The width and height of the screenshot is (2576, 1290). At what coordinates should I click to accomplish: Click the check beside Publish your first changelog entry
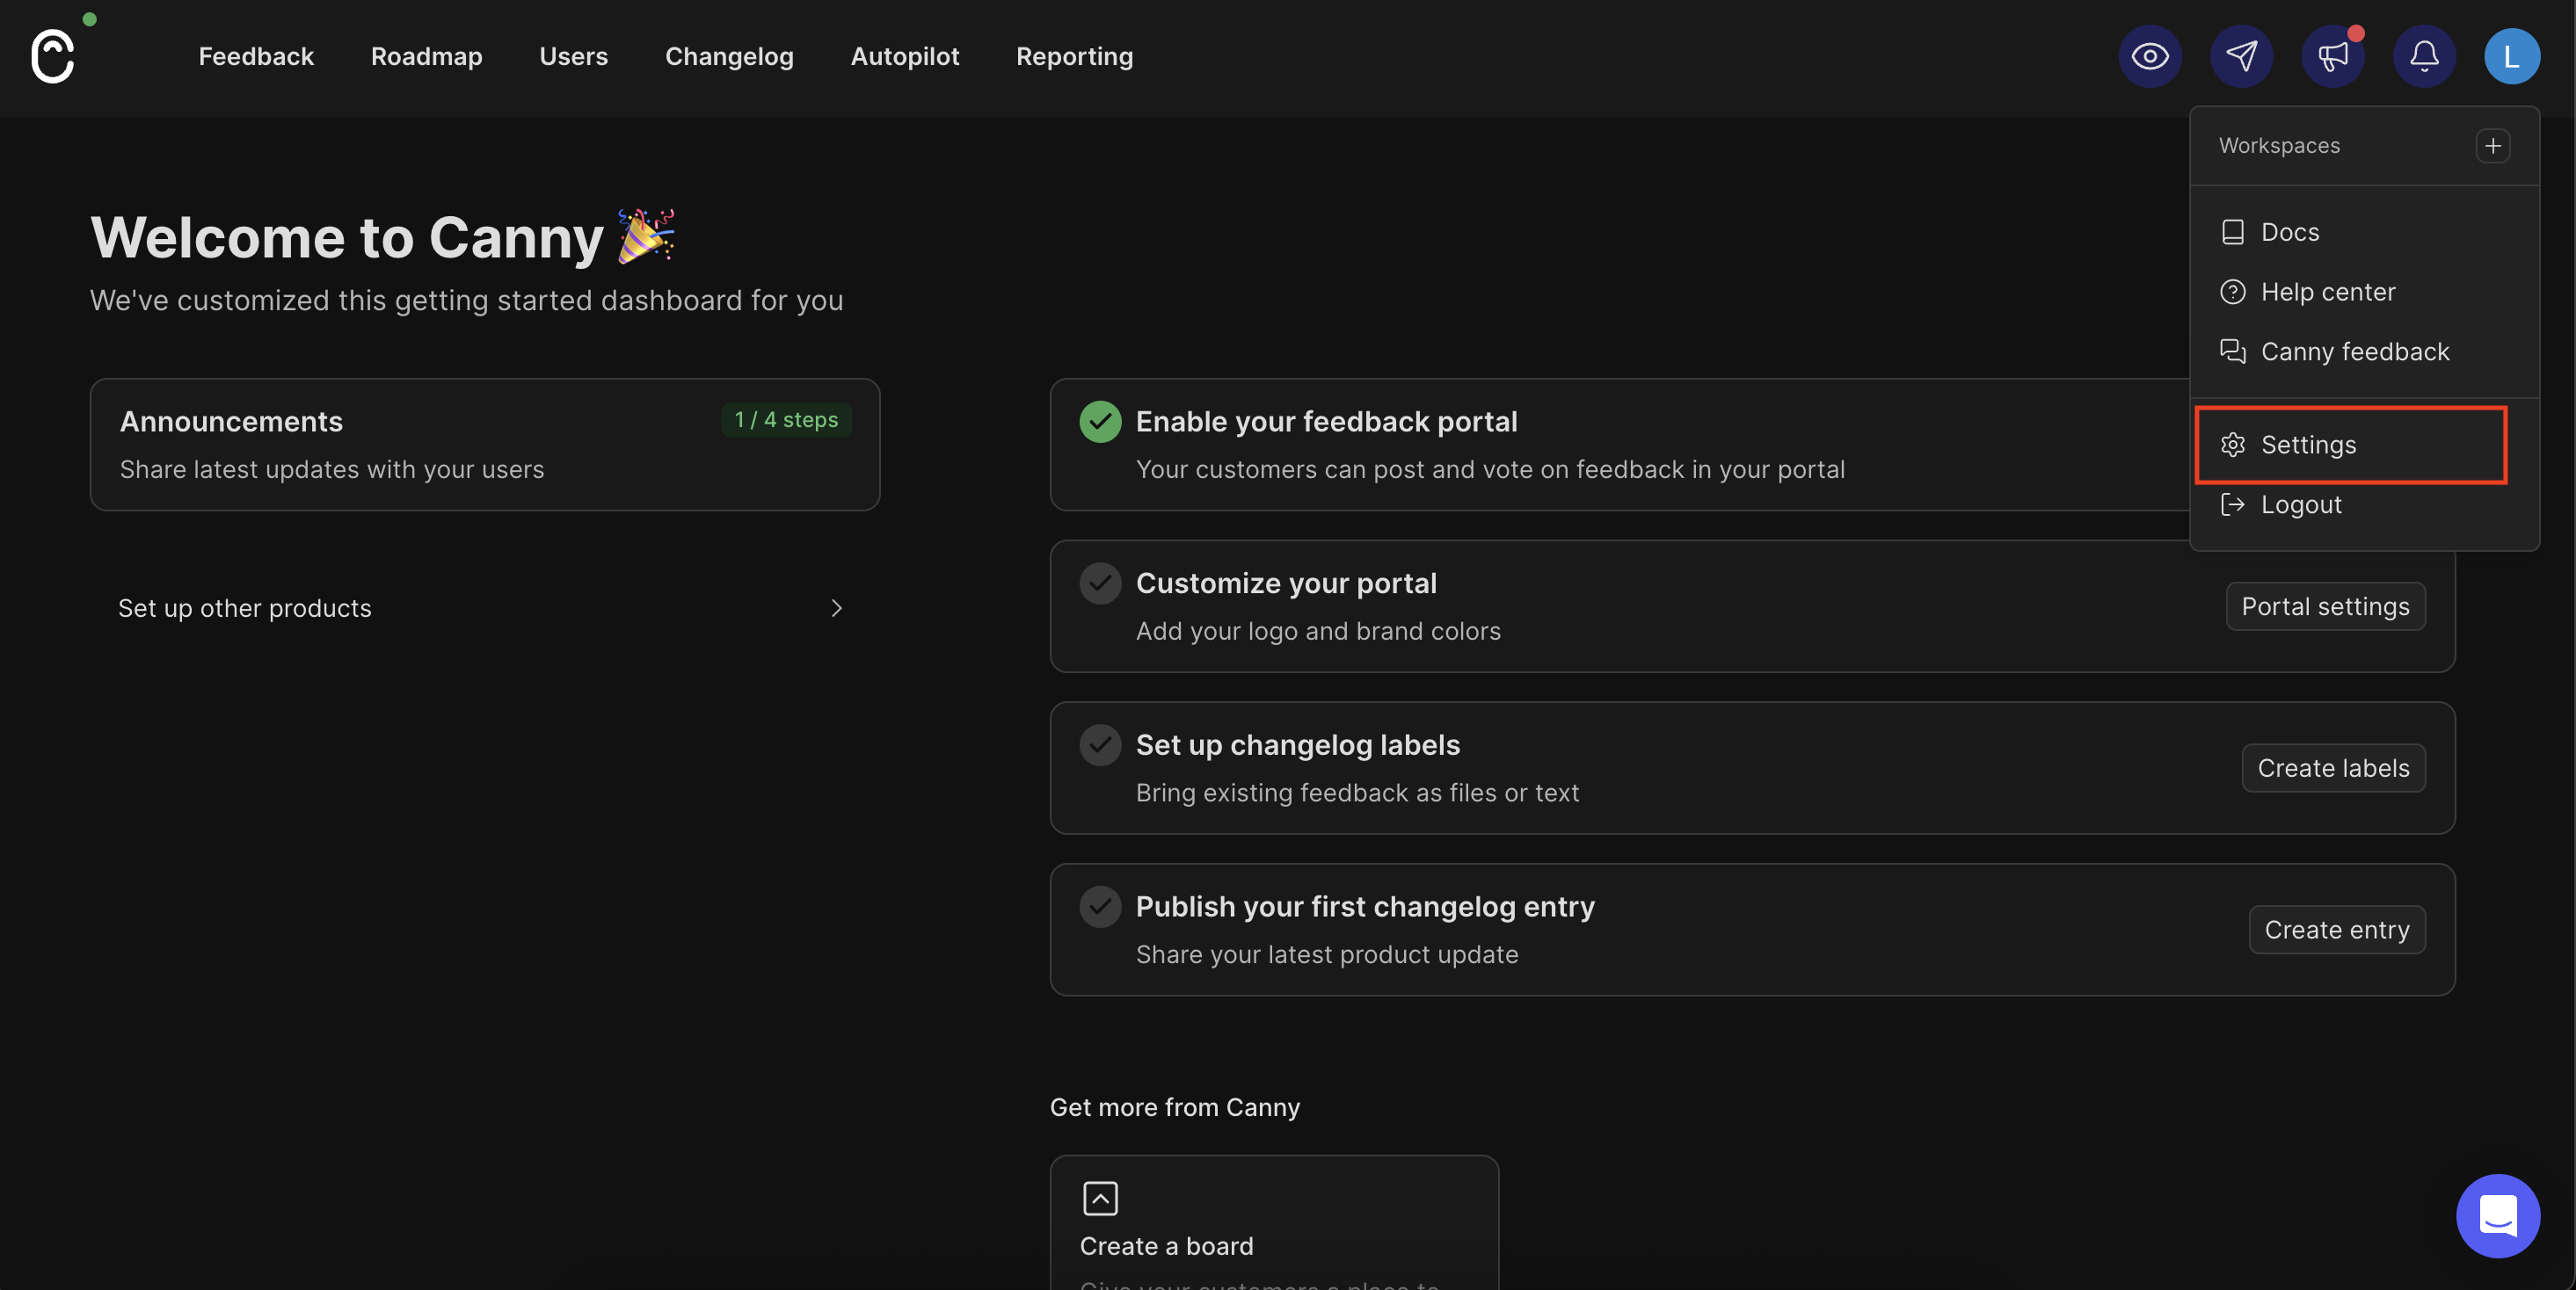[x=1101, y=905]
